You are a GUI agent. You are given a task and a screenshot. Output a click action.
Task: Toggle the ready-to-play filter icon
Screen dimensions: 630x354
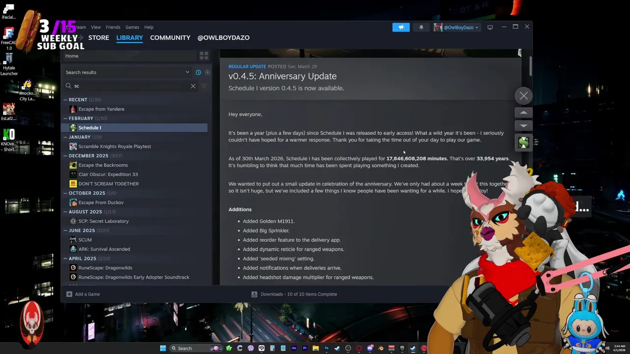point(208,72)
